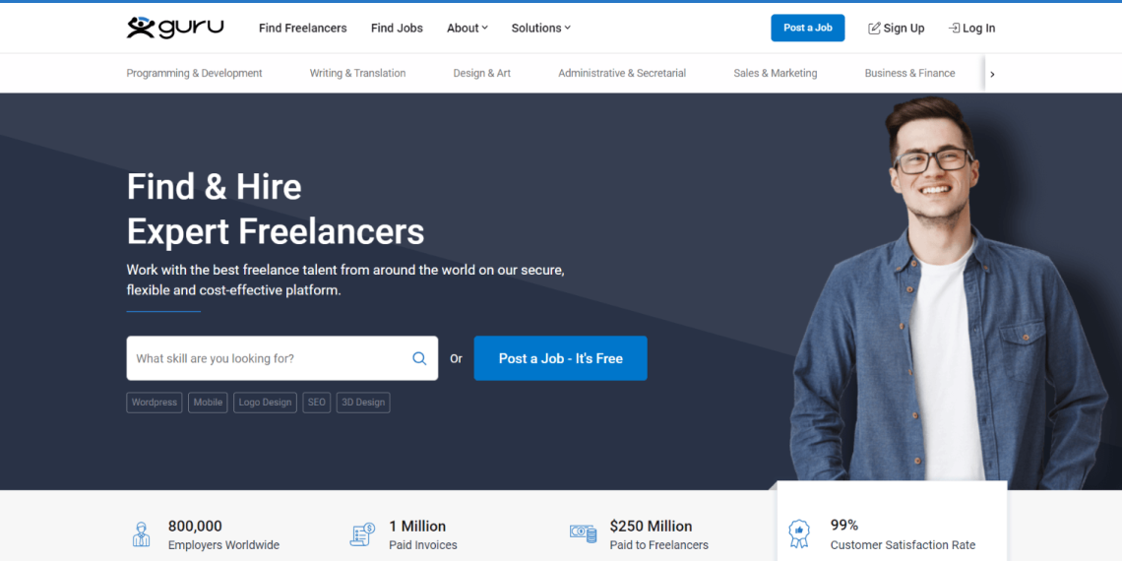Go to Find Jobs

(397, 28)
